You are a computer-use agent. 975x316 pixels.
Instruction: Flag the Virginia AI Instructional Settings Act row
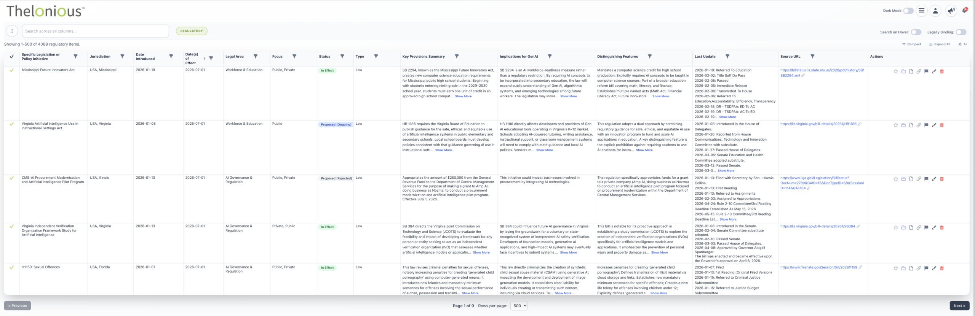tap(926, 125)
